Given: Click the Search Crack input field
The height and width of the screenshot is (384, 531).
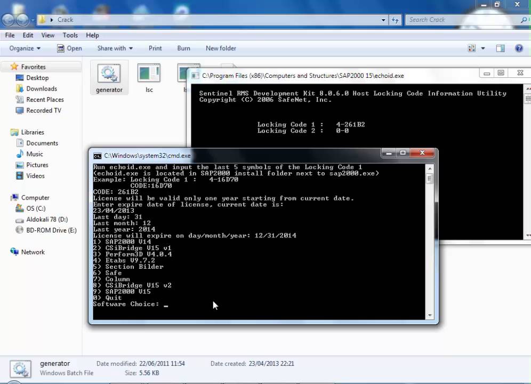Looking at the screenshot, I should 462,20.
